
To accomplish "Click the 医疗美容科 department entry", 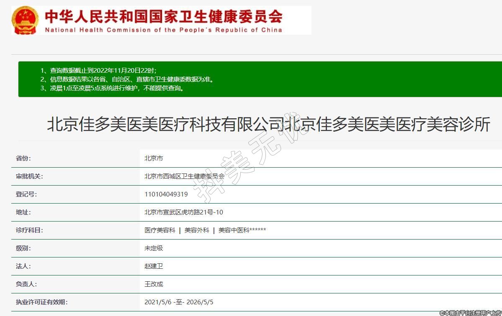I will coord(160,230).
